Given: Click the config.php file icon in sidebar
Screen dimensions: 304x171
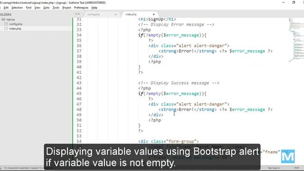Looking at the screenshot, I should pyautogui.click(x=6, y=24).
